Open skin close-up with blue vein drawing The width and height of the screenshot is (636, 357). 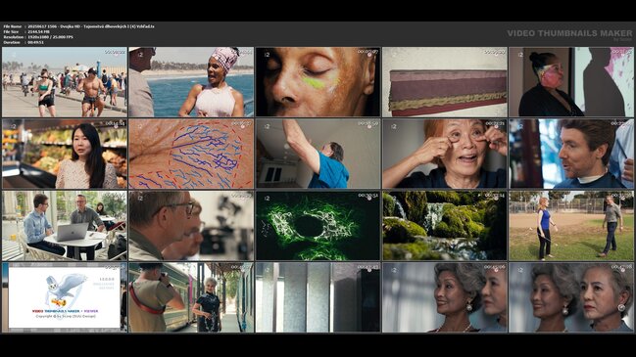(191, 154)
